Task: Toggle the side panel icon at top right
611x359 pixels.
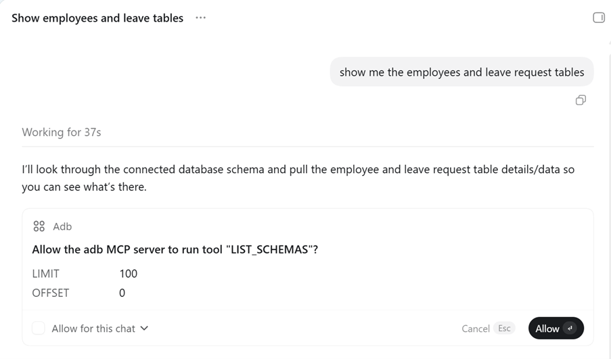Action: pos(599,18)
